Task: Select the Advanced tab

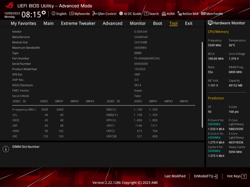Action: coord(112,23)
